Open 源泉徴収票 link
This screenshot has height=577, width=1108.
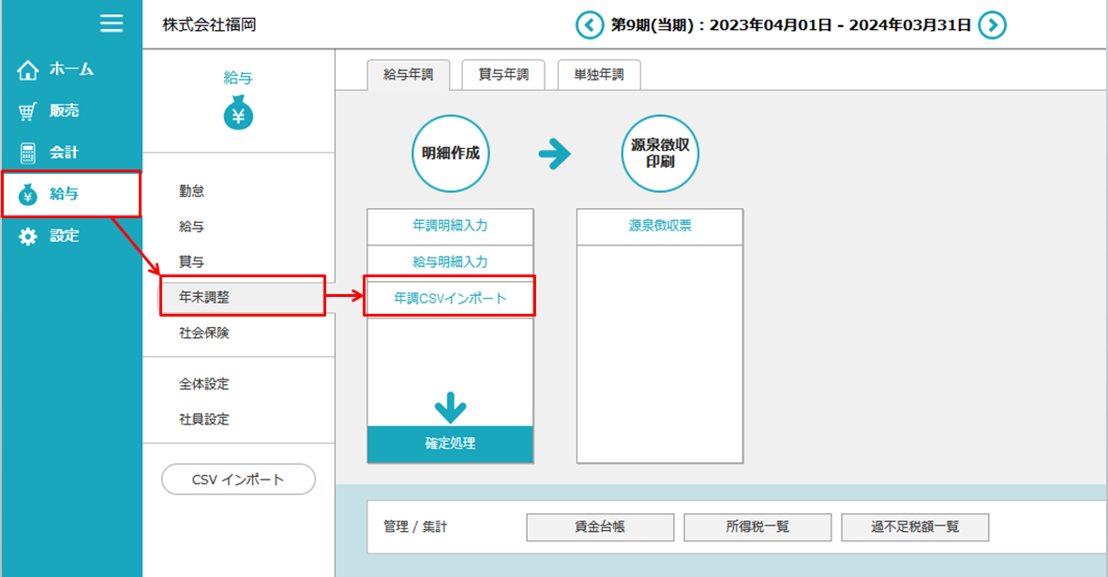tap(659, 226)
